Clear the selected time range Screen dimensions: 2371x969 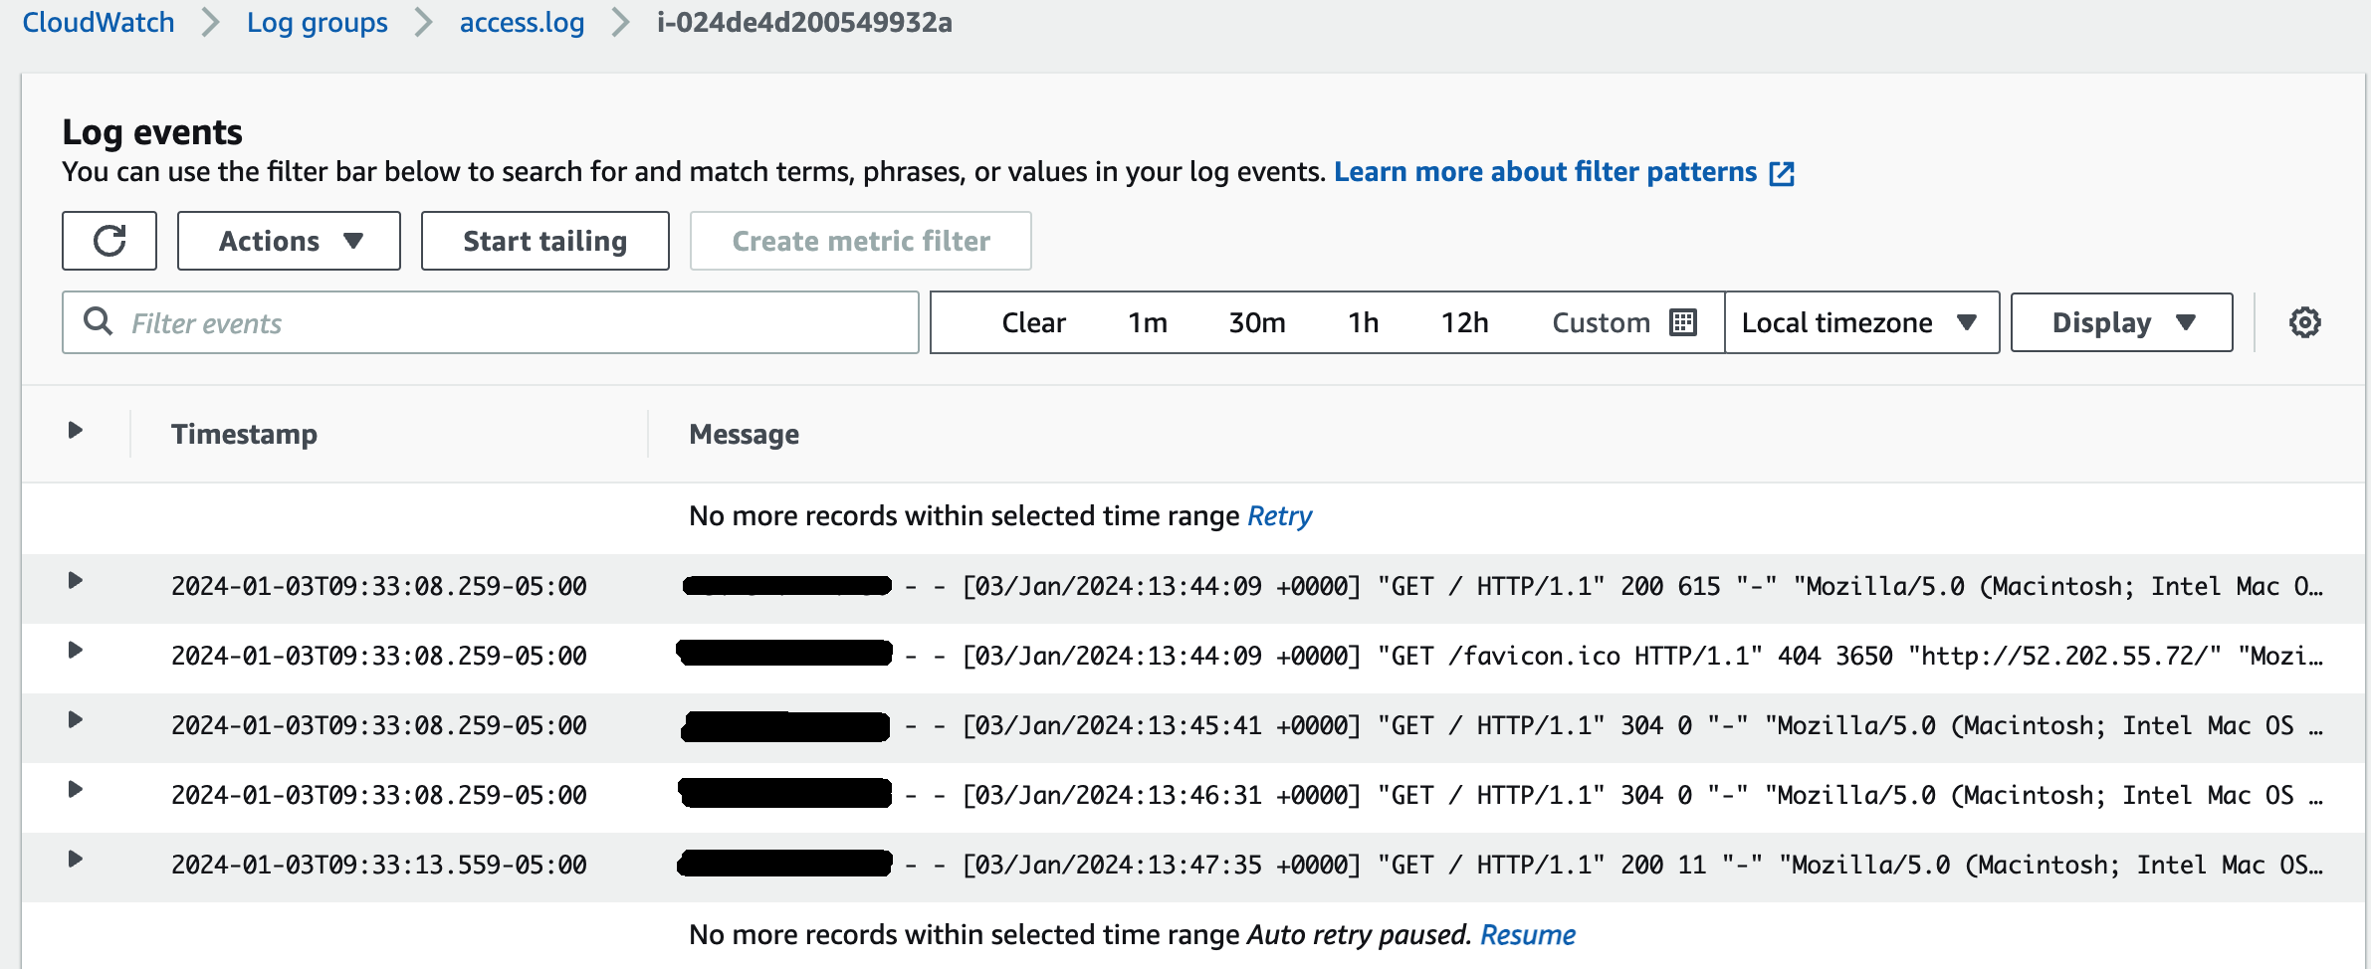[x=1033, y=322]
